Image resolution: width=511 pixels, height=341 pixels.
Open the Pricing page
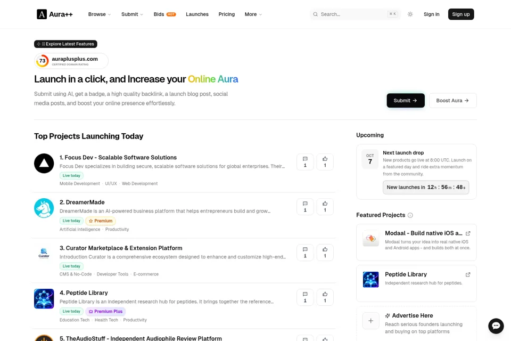pyautogui.click(x=227, y=14)
